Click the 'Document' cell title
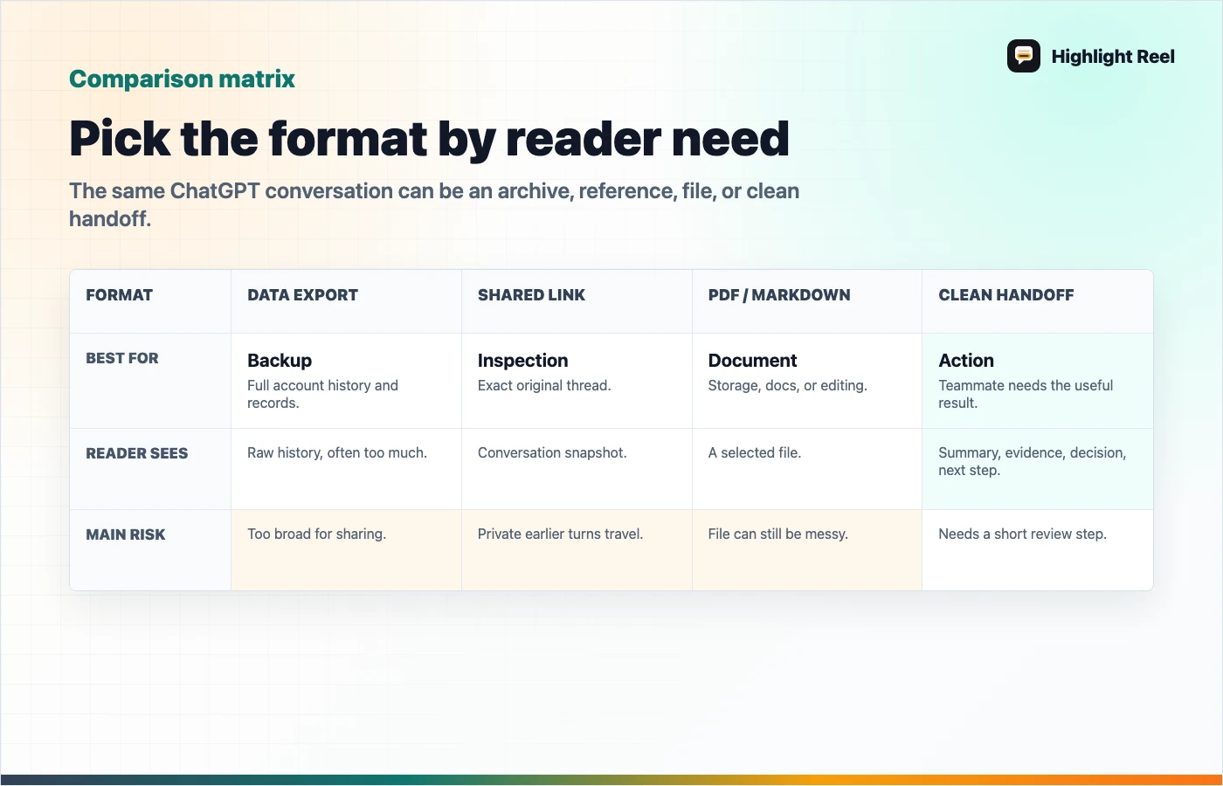The image size is (1223, 786). pyautogui.click(x=752, y=361)
